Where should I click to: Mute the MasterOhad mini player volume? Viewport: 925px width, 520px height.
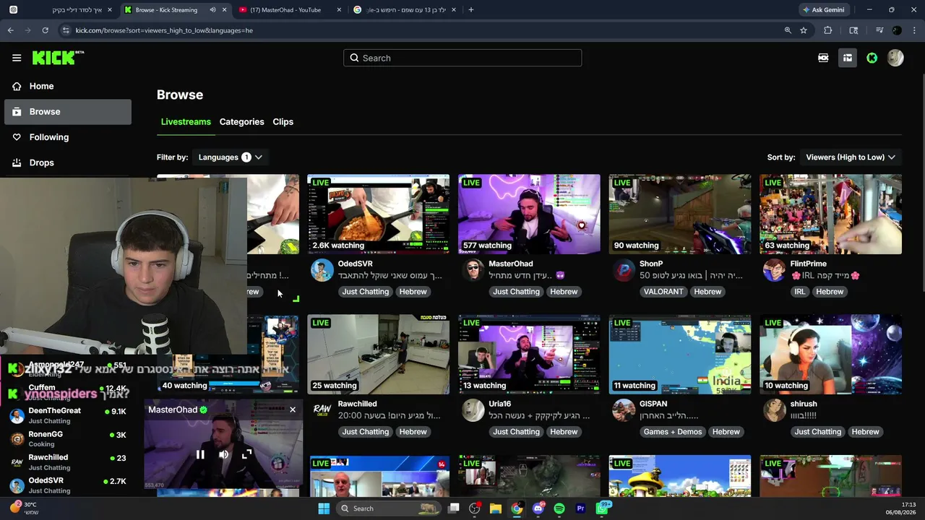pos(223,454)
